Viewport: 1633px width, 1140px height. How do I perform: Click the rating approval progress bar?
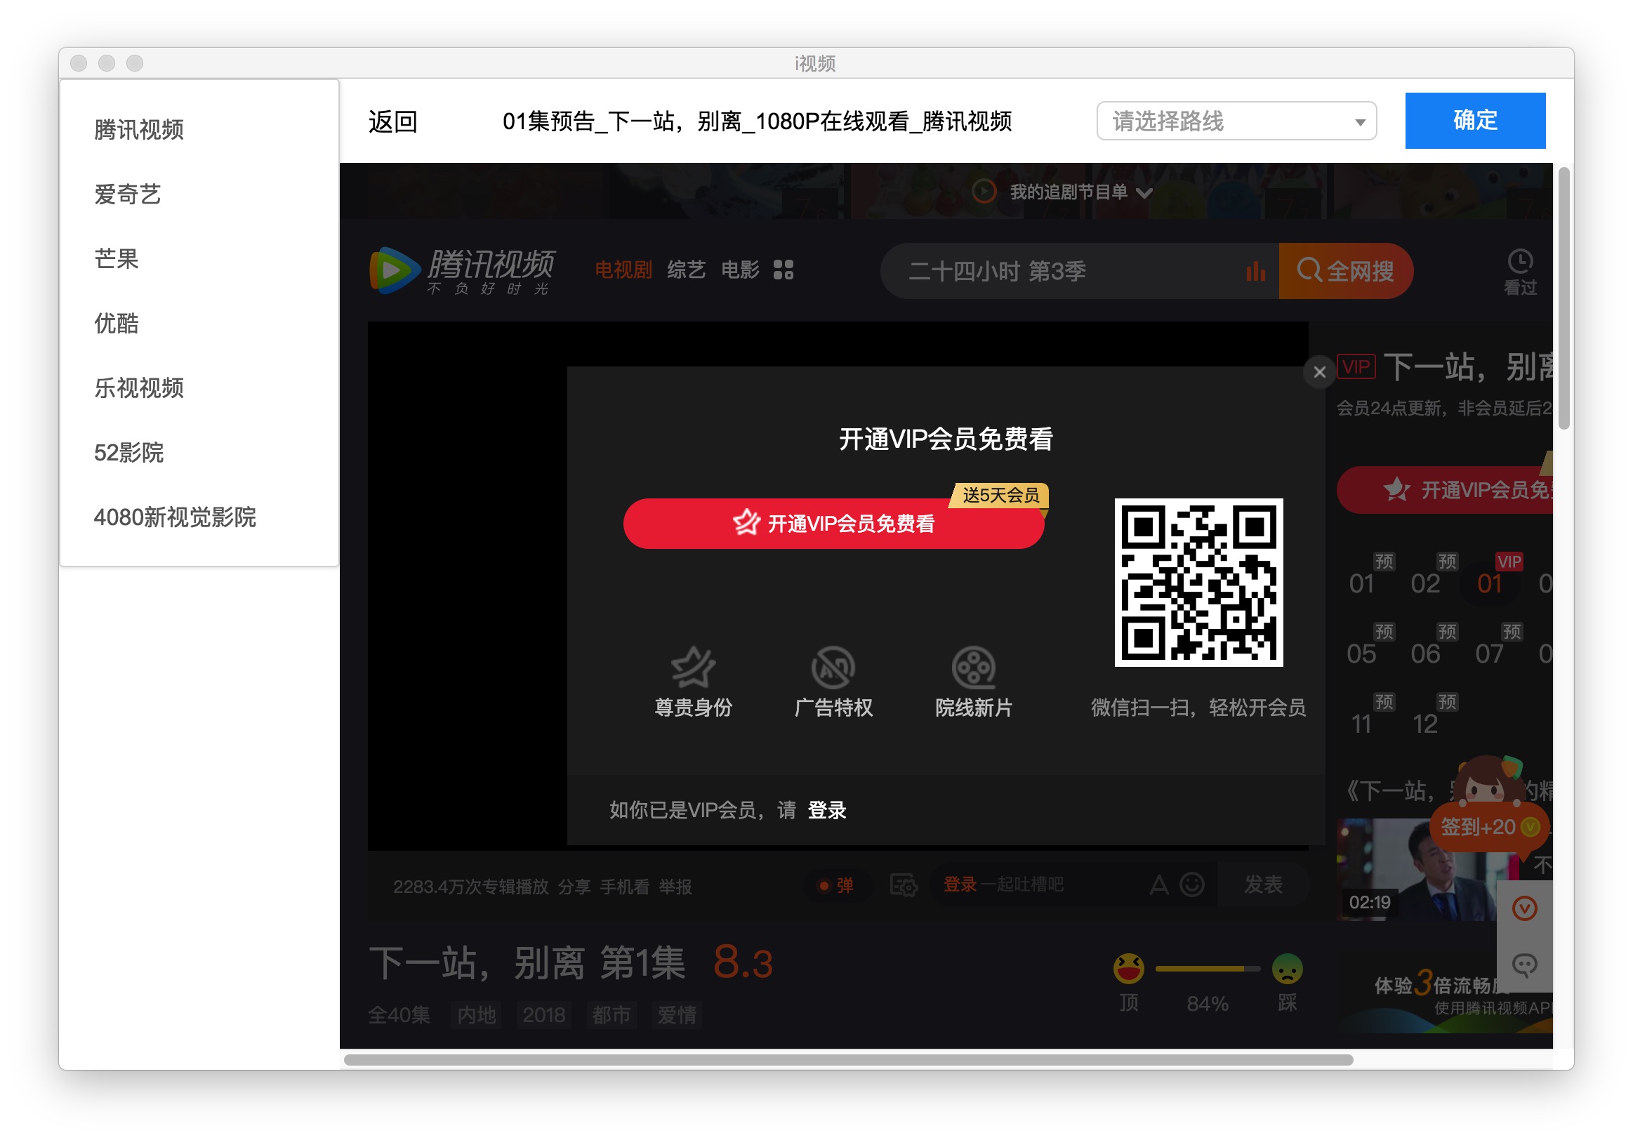pos(1207,969)
